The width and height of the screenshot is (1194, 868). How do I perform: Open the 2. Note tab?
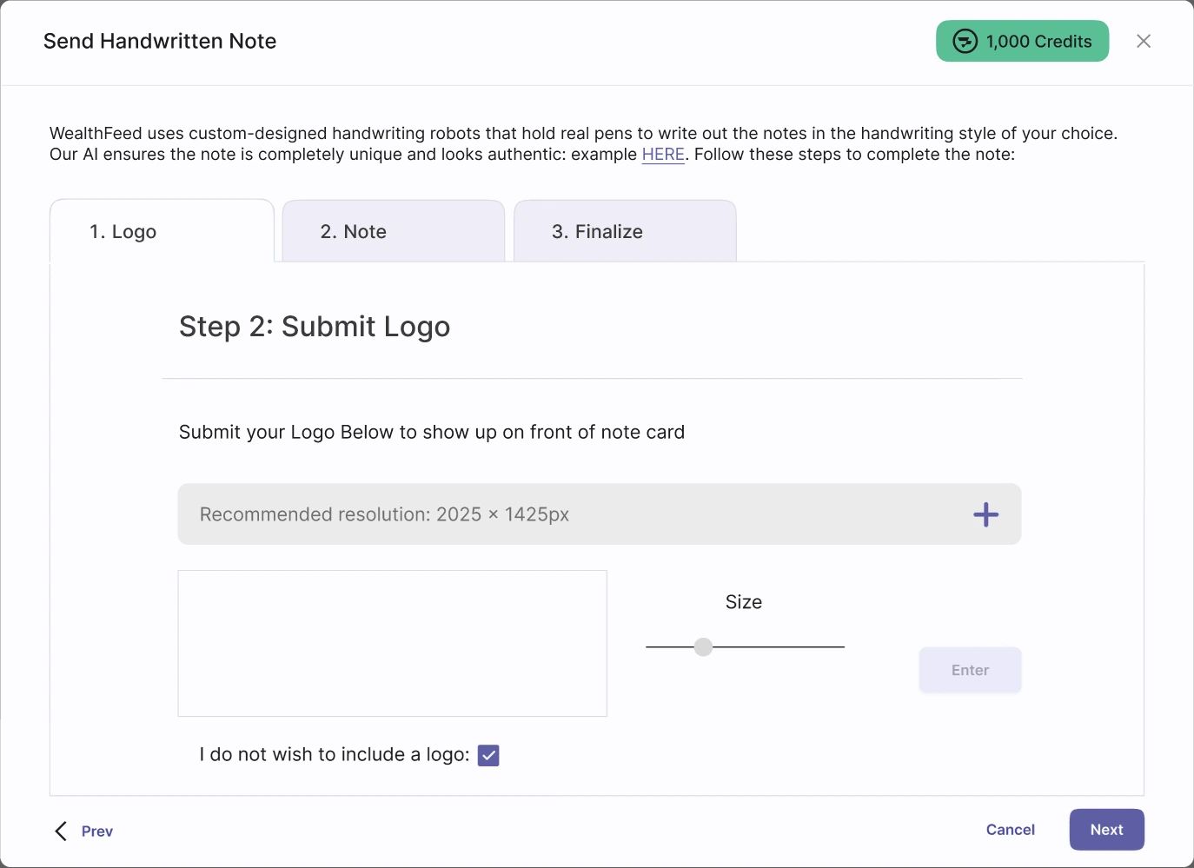click(394, 231)
